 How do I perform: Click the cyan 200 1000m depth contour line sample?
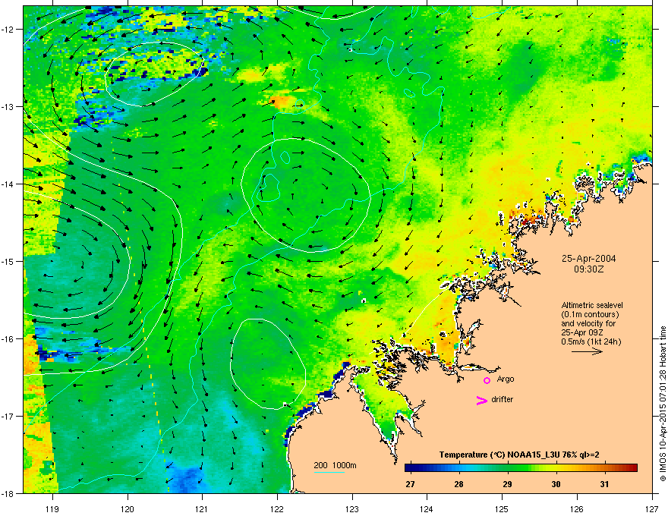click(x=329, y=473)
